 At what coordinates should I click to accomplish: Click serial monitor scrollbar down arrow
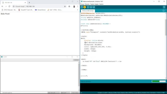(79, 90)
